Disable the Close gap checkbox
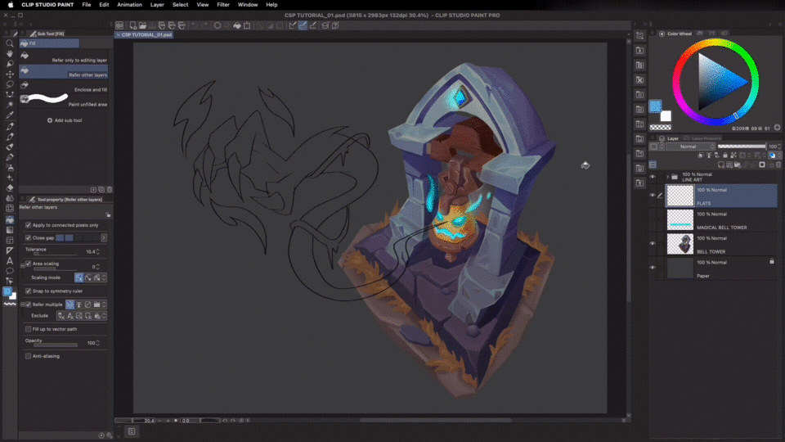This screenshot has width=785, height=442. pos(28,237)
